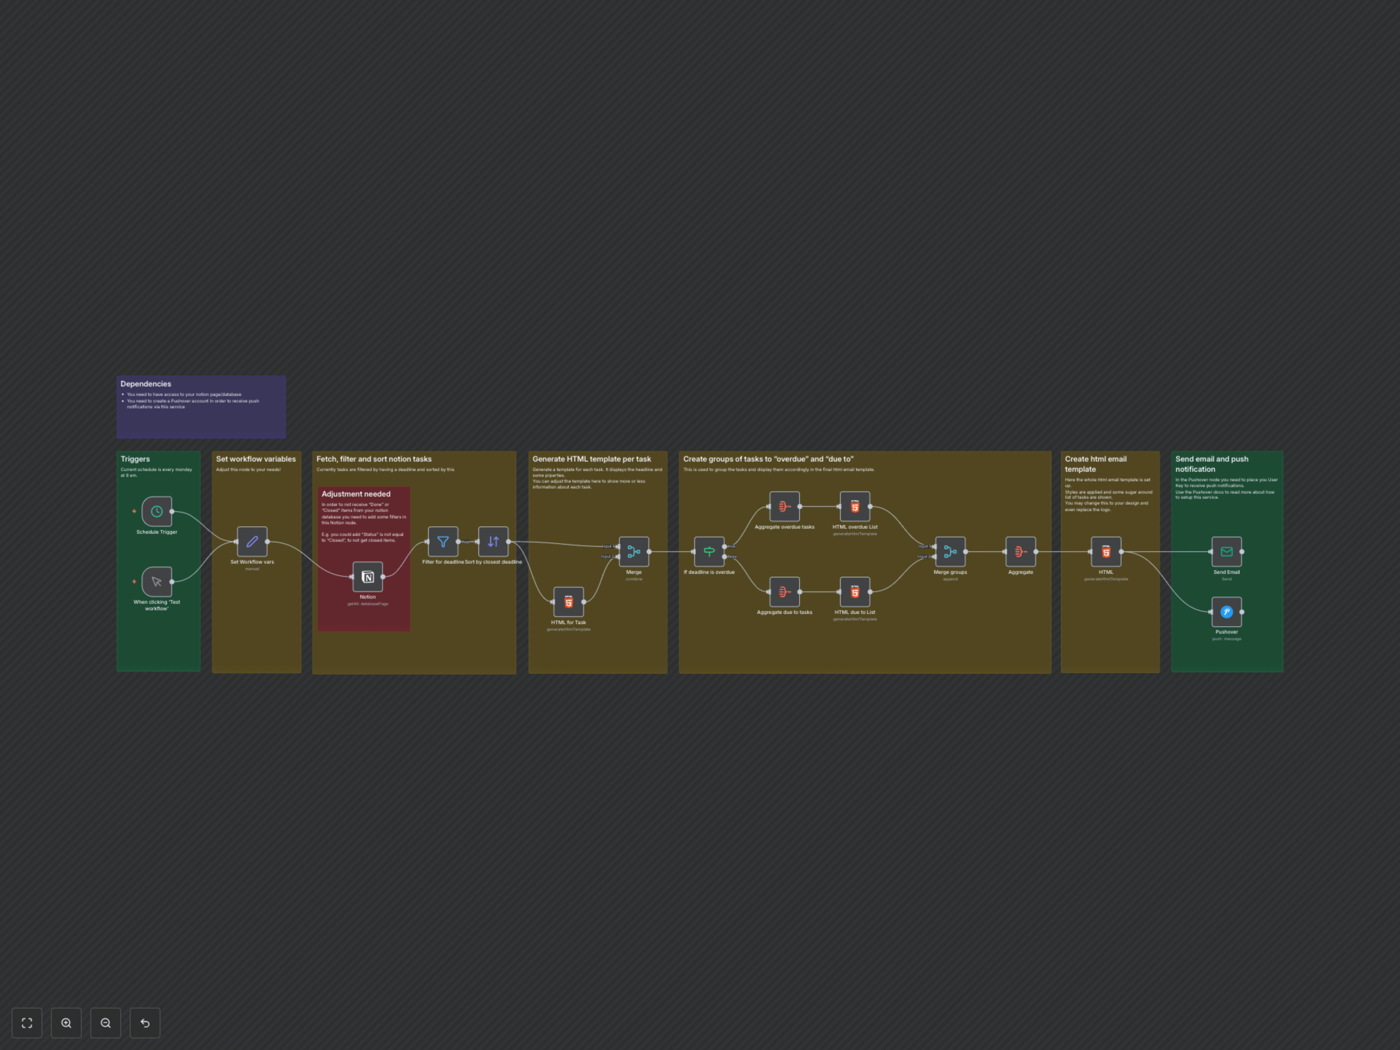1400x1050 pixels.
Task: Open the Aggregate due to tasks node
Action: pos(784,592)
